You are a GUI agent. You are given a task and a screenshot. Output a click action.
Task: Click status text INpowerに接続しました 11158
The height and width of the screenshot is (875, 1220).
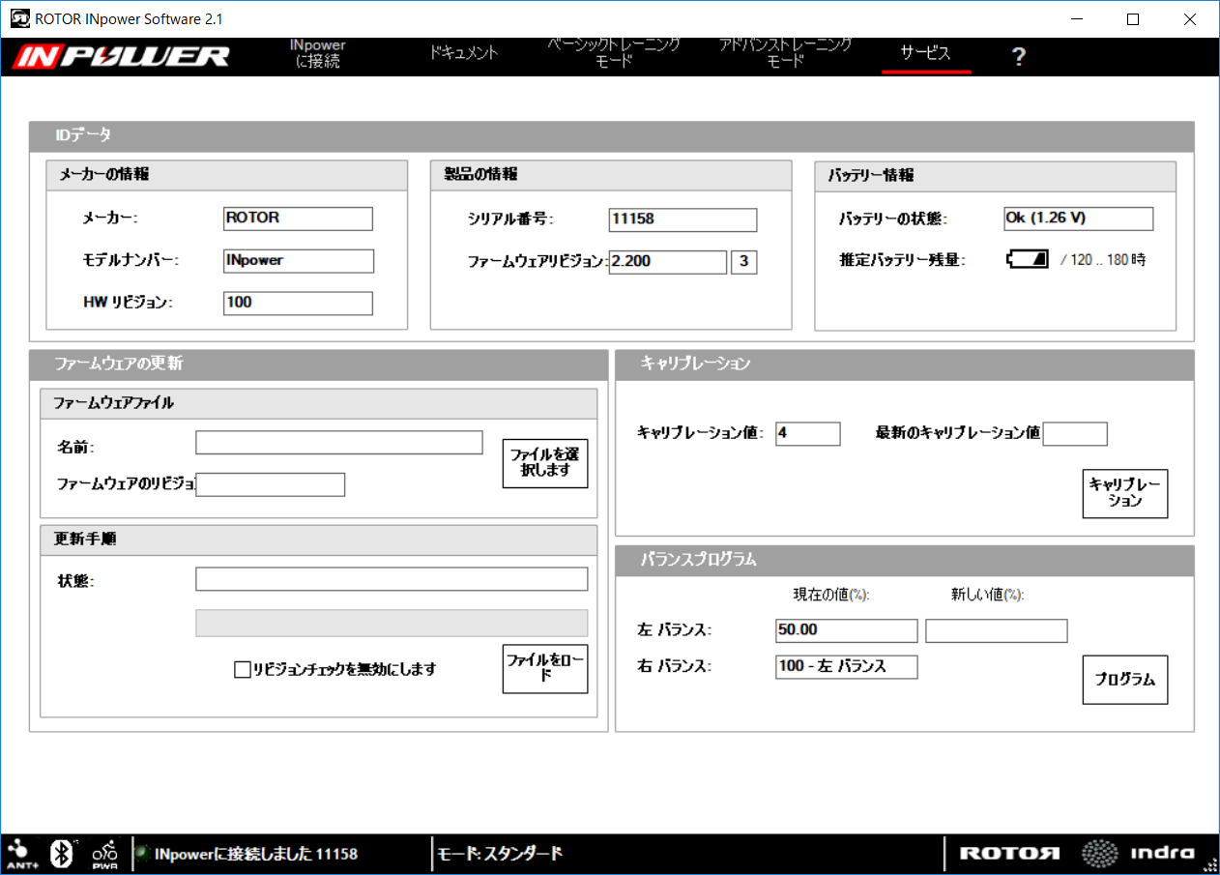(x=256, y=854)
